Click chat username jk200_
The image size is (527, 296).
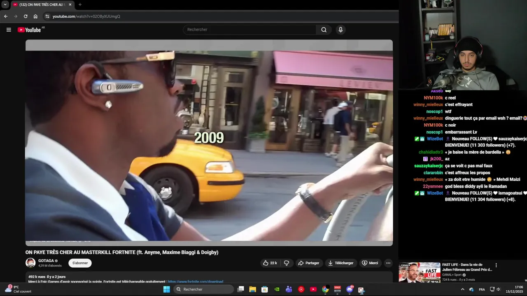click(x=436, y=159)
